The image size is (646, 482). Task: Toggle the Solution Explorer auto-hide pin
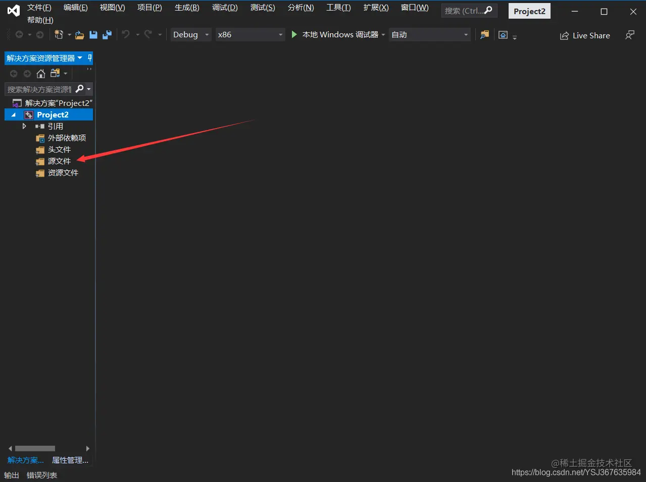coord(89,57)
